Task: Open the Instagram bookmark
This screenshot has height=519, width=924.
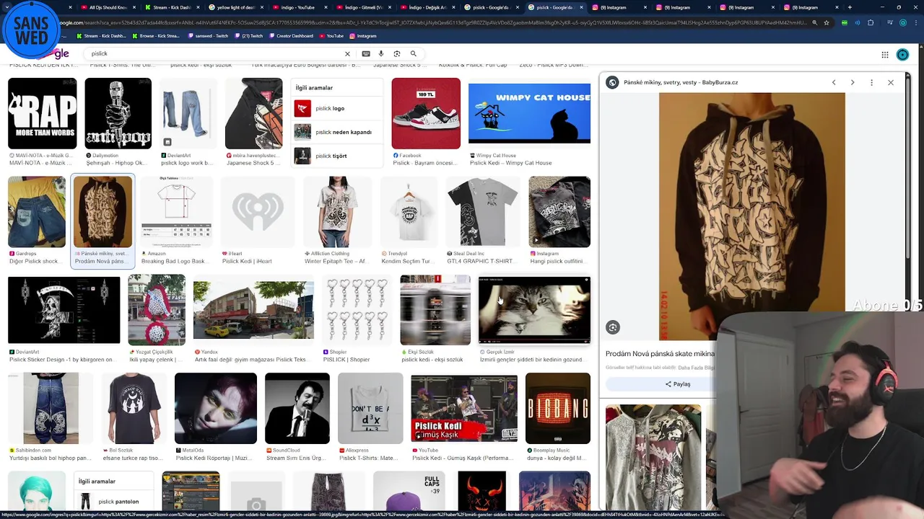Action: [x=362, y=35]
